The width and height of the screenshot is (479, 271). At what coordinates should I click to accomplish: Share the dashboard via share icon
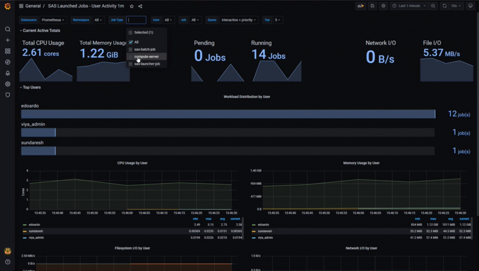(140, 6)
